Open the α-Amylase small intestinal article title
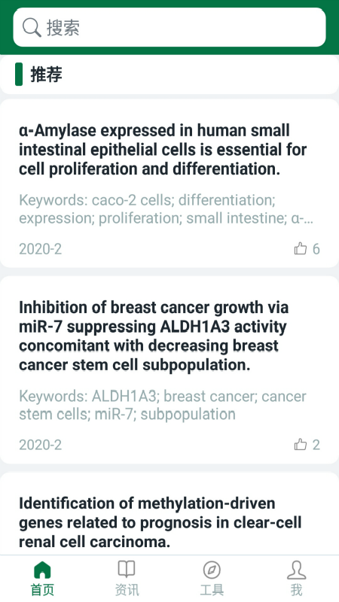 pos(163,150)
